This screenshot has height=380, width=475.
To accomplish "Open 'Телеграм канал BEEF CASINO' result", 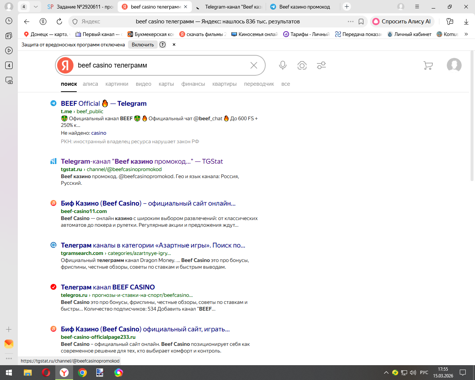I will [108, 287].
